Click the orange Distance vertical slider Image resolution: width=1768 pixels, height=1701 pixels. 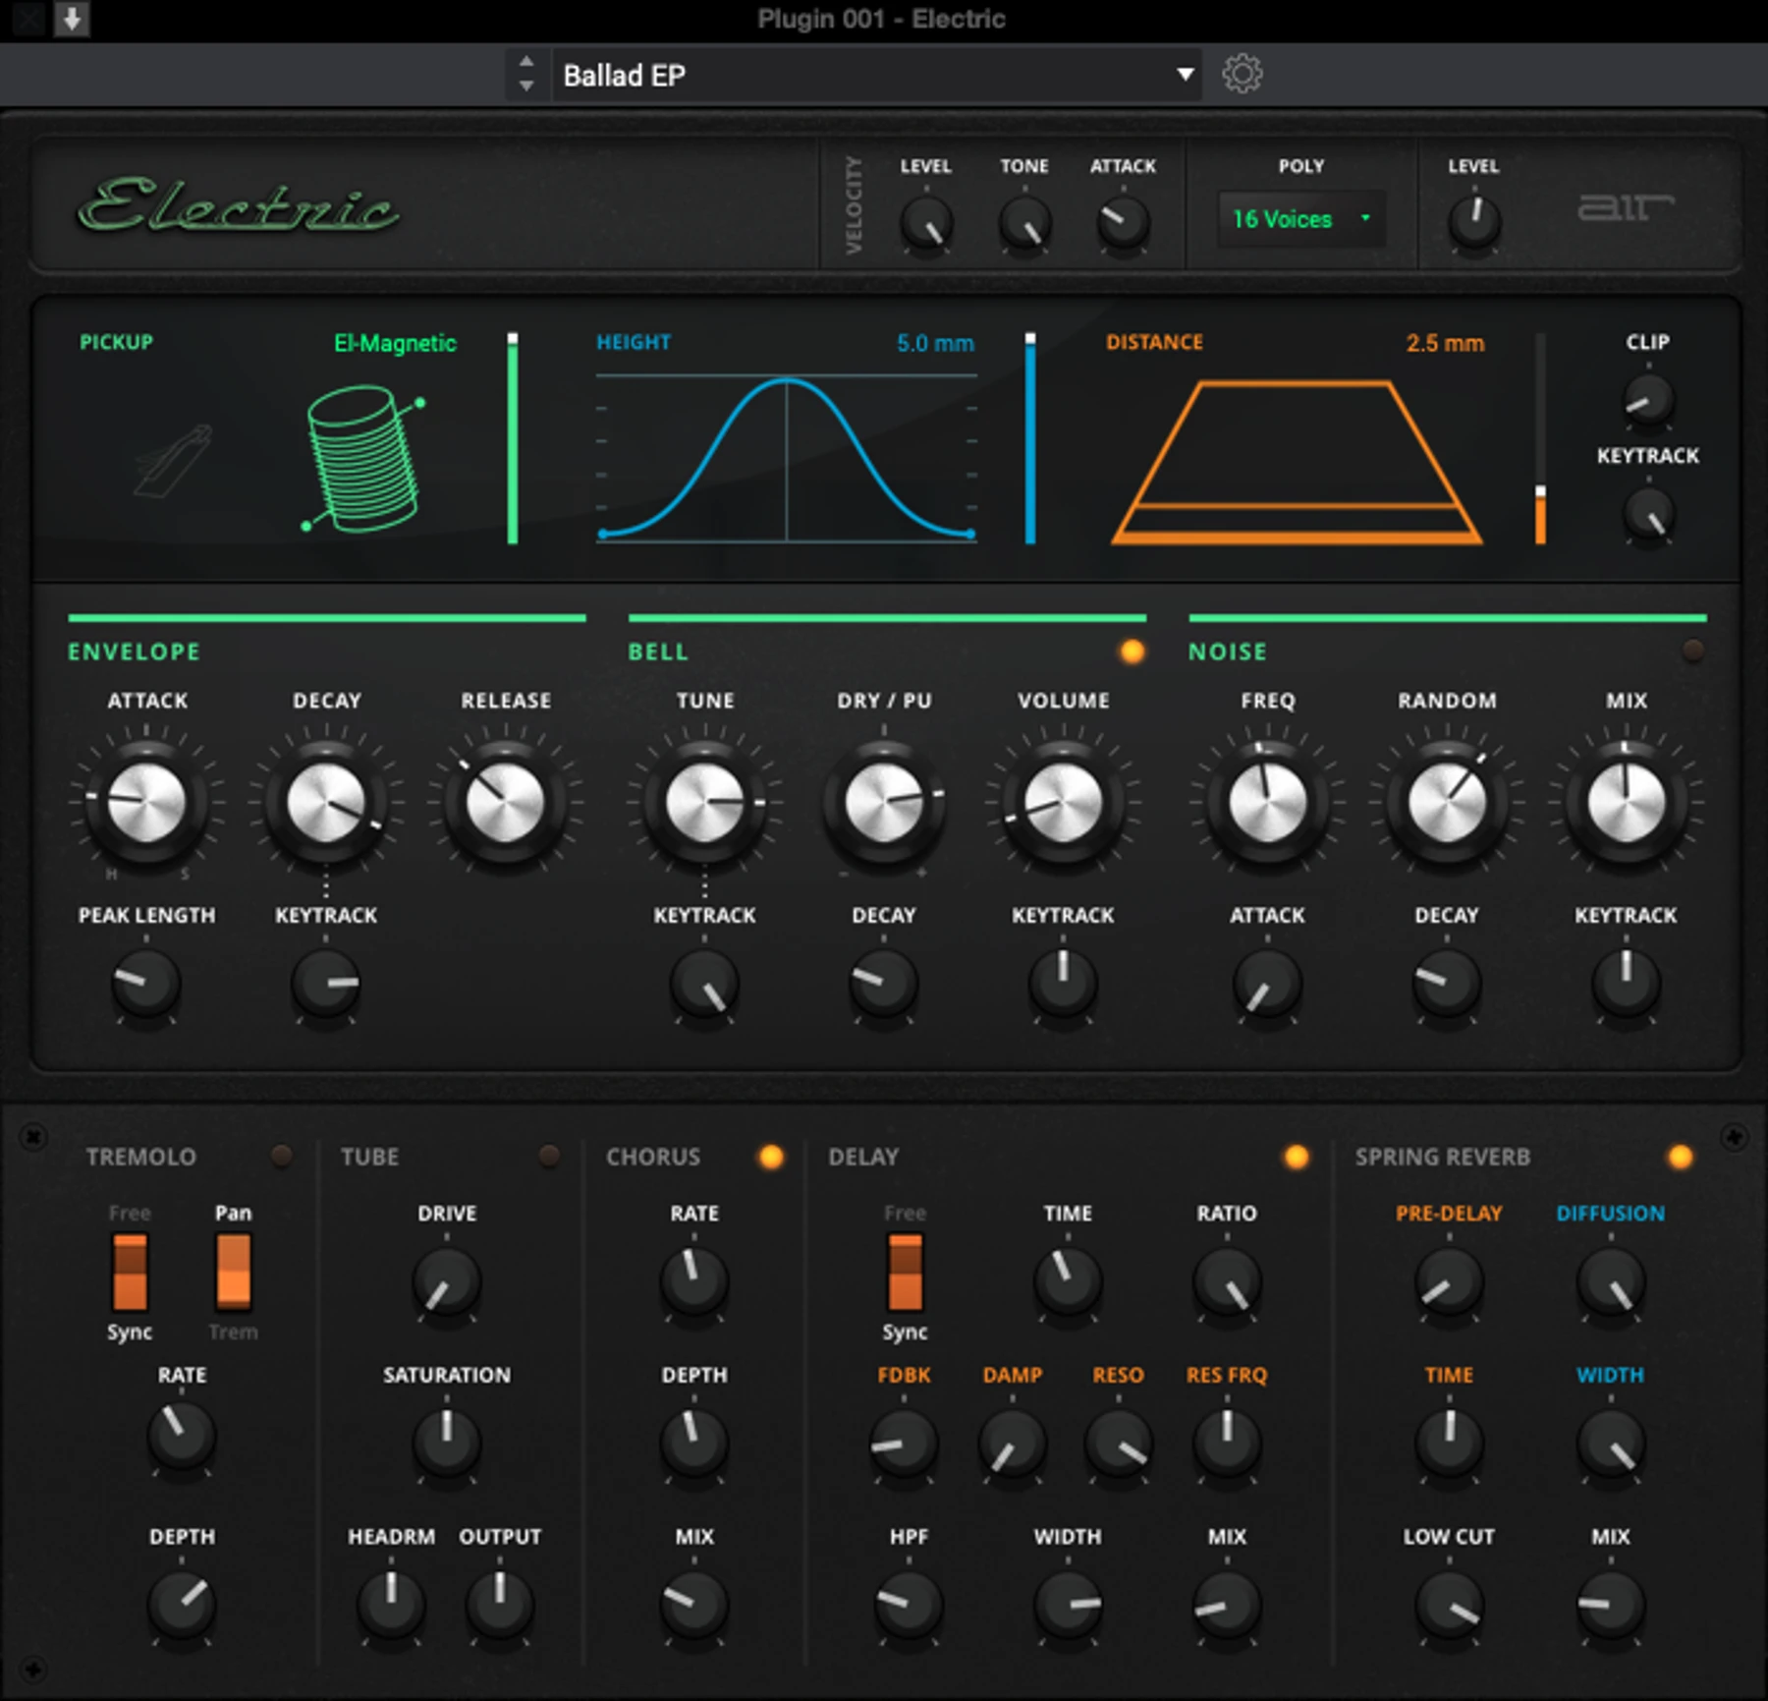pyautogui.click(x=1540, y=438)
